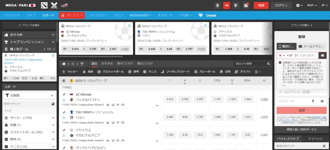This screenshot has width=330, height=150.
Task: Click the Crystal diamond link
Action: tap(207, 15)
